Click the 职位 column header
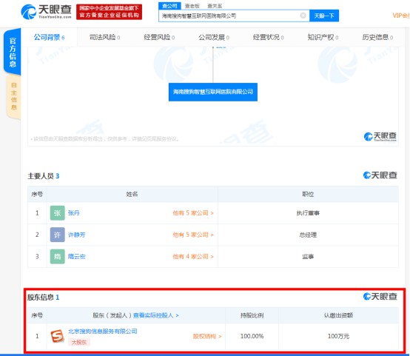This screenshot has width=410, height=356. pos(308,194)
